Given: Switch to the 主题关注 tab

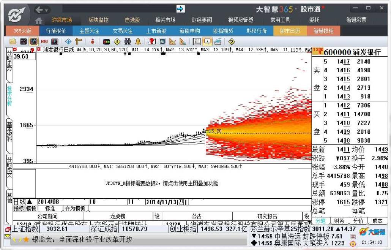Looking at the screenshot, I should click(89, 31).
